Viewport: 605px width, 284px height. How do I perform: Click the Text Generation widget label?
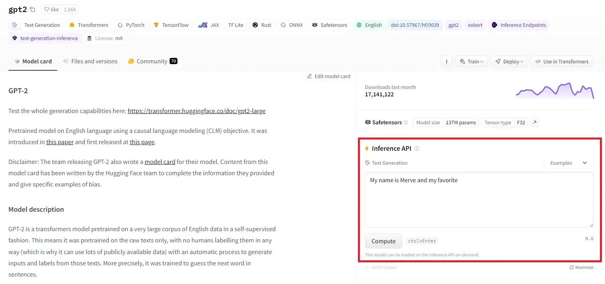point(386,163)
